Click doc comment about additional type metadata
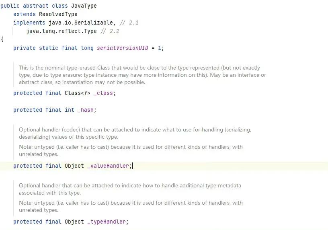The height and width of the screenshot is (230, 328). pos(130,189)
